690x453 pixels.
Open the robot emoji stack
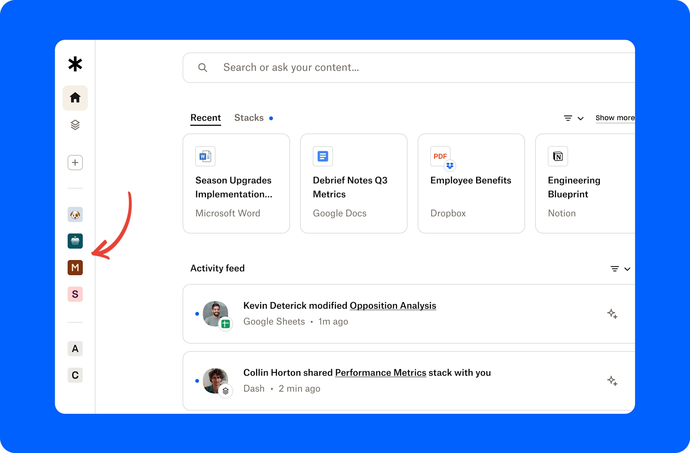point(75,241)
